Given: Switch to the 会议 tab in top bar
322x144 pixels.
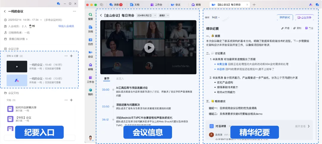Looking at the screenshot, I should coord(176,4).
